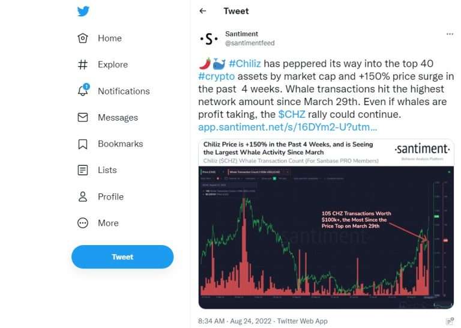Go to Profile via person icon
This screenshot has height=328, width=461.
[83, 196]
